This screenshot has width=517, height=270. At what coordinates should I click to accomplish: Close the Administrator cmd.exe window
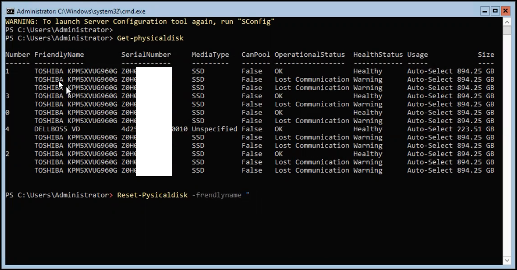[x=505, y=11]
